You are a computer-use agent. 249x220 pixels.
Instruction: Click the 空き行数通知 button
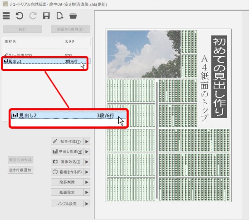(x=20, y=170)
